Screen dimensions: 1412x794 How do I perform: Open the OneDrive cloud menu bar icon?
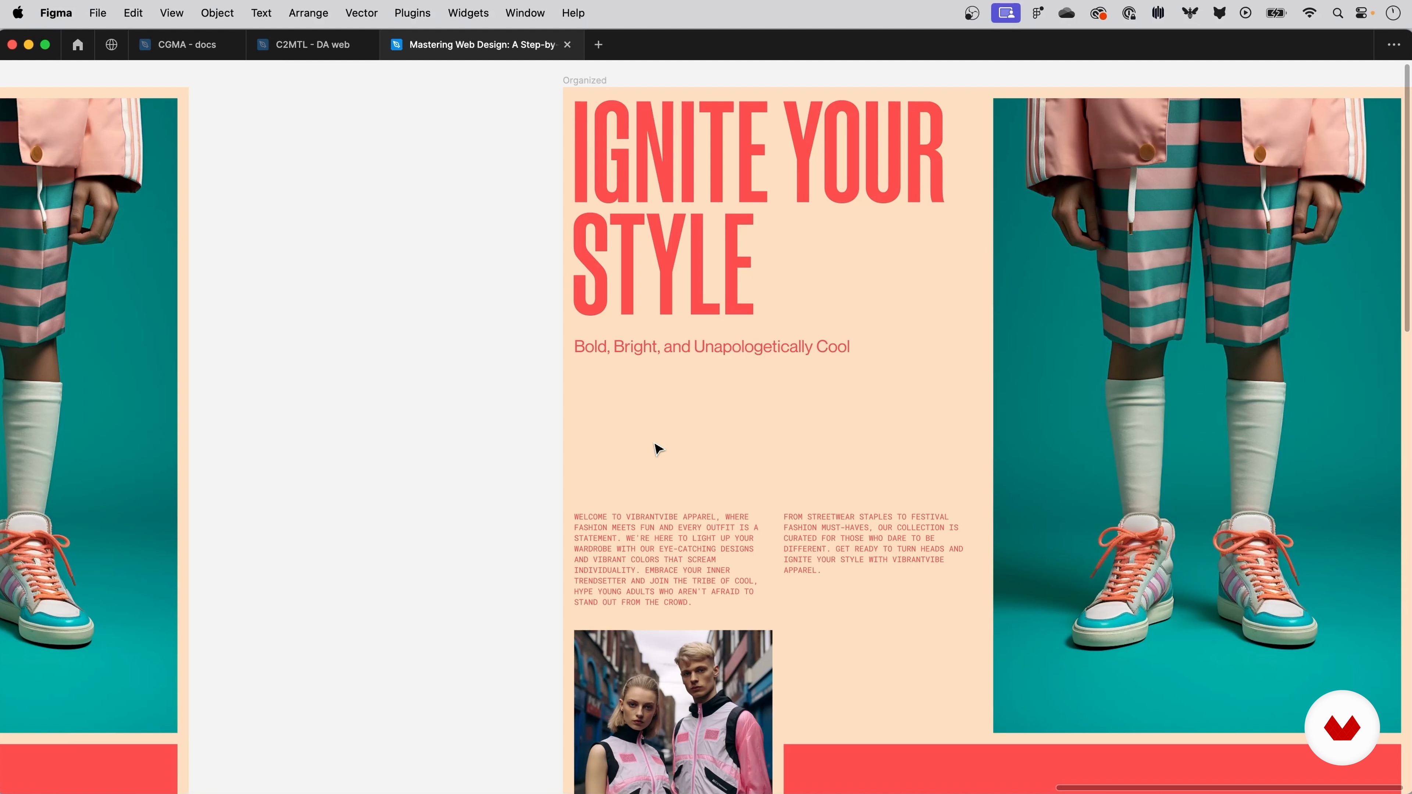[x=1066, y=13]
